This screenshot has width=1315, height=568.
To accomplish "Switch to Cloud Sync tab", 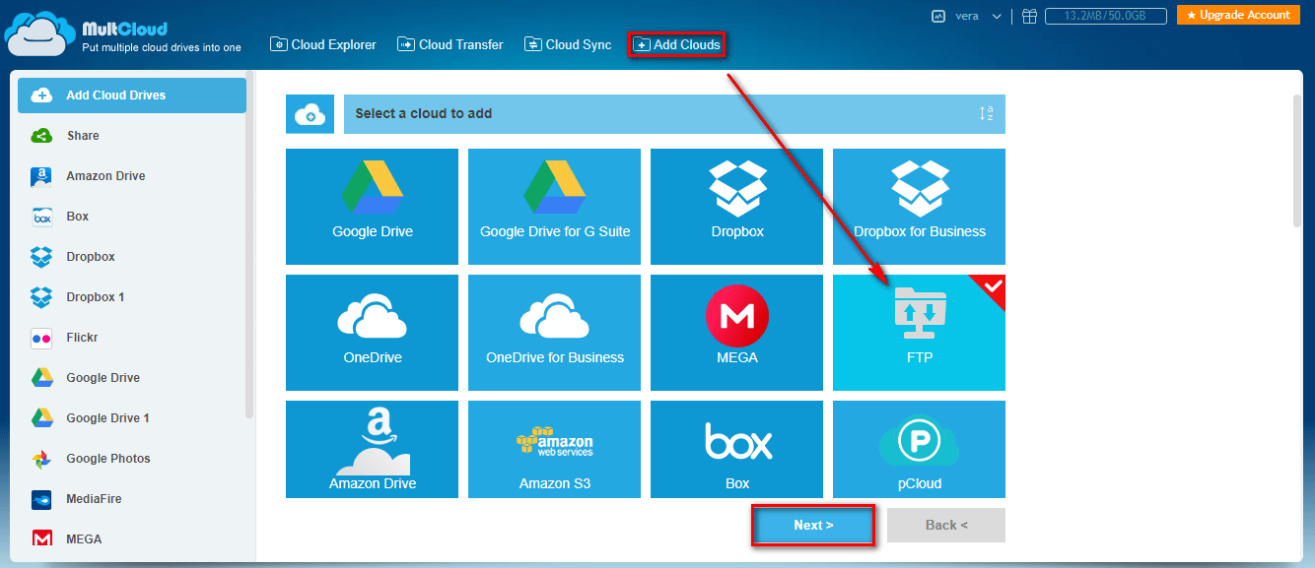I will [x=568, y=44].
